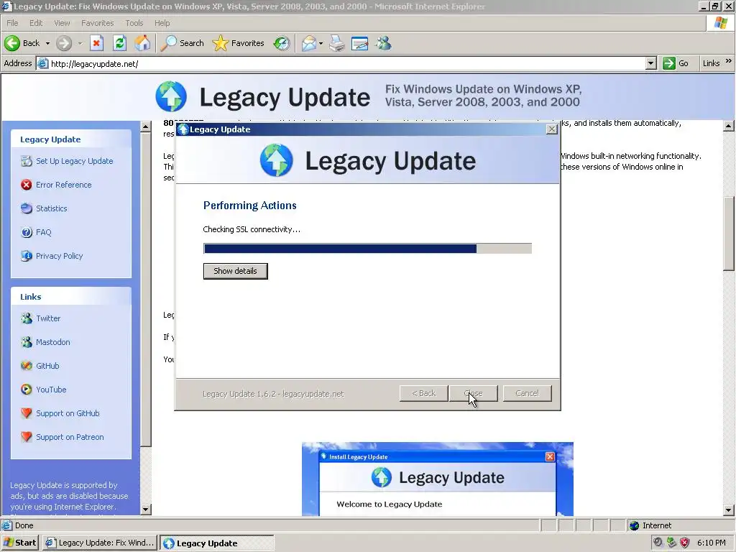Viewport: 736px width, 552px height.
Task: Open the Error Reference link
Action: click(64, 185)
